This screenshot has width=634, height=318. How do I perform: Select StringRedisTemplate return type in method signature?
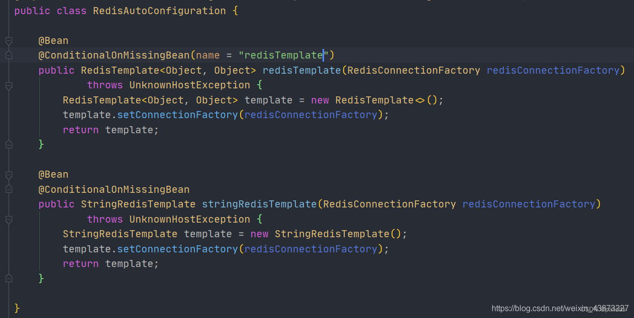pyautogui.click(x=138, y=204)
